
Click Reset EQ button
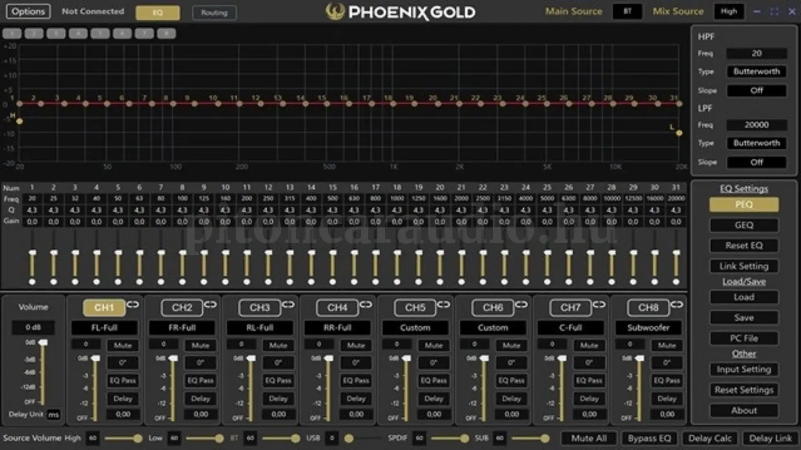point(744,245)
